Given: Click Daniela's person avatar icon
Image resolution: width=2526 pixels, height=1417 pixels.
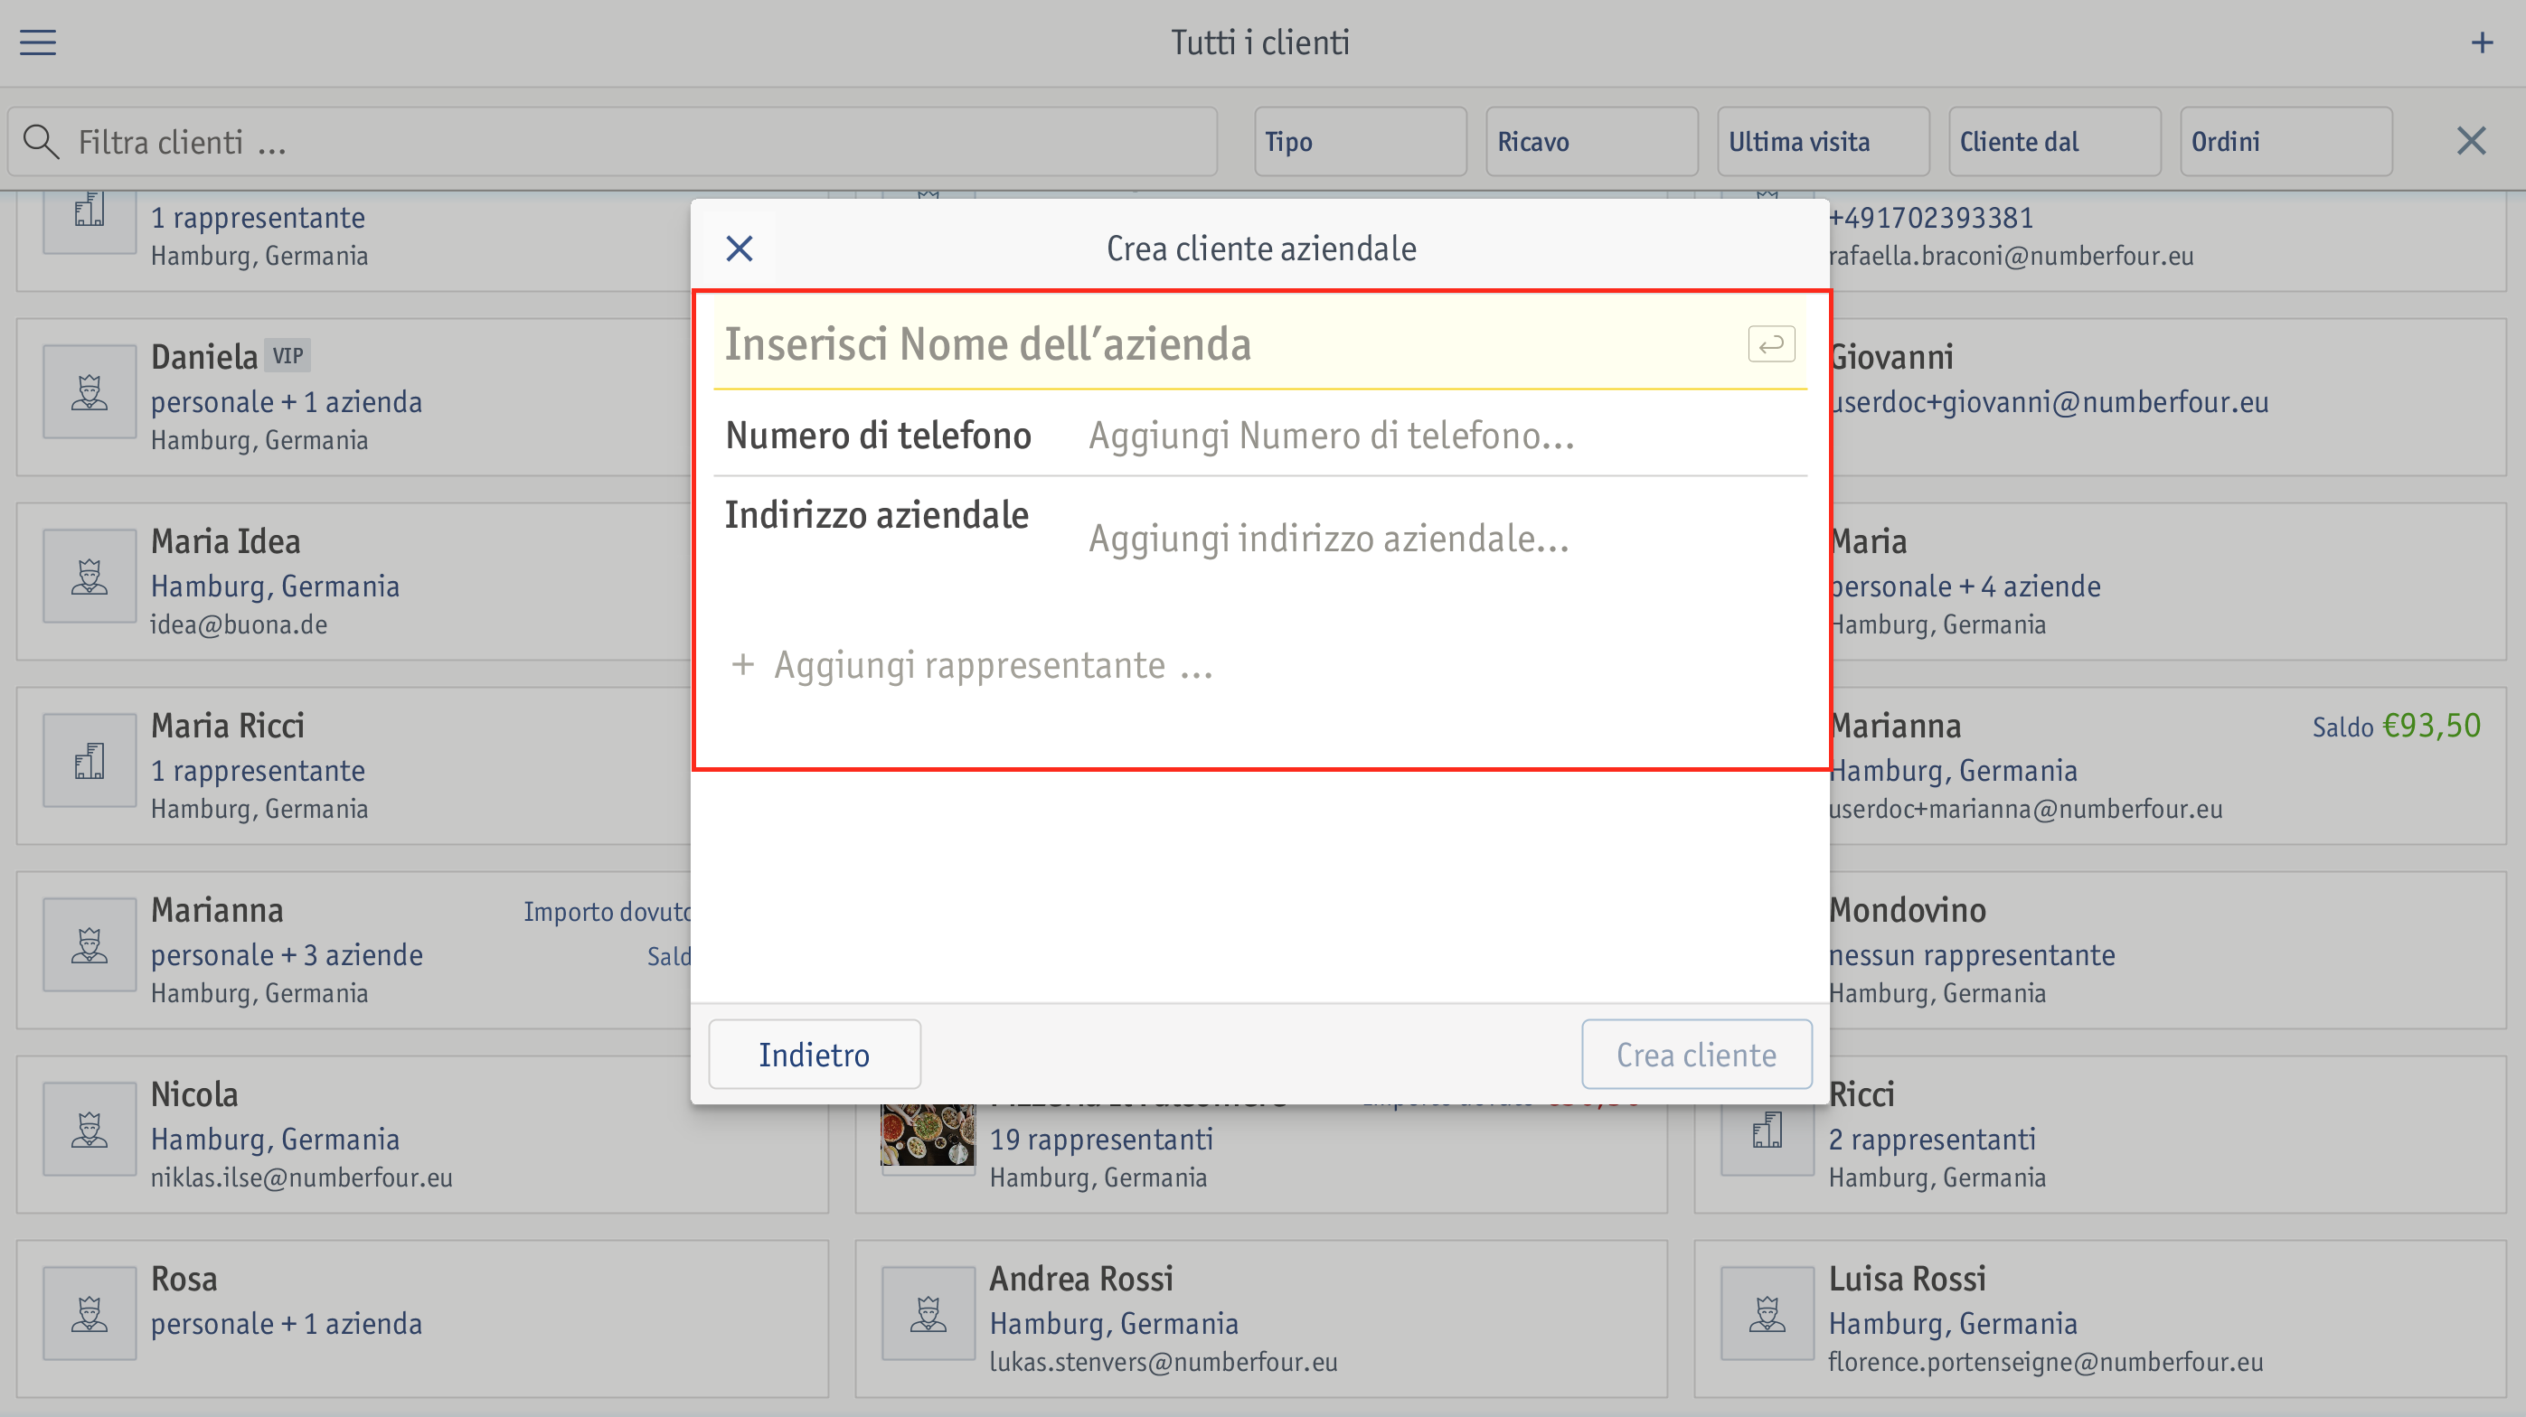Looking at the screenshot, I should tap(90, 391).
